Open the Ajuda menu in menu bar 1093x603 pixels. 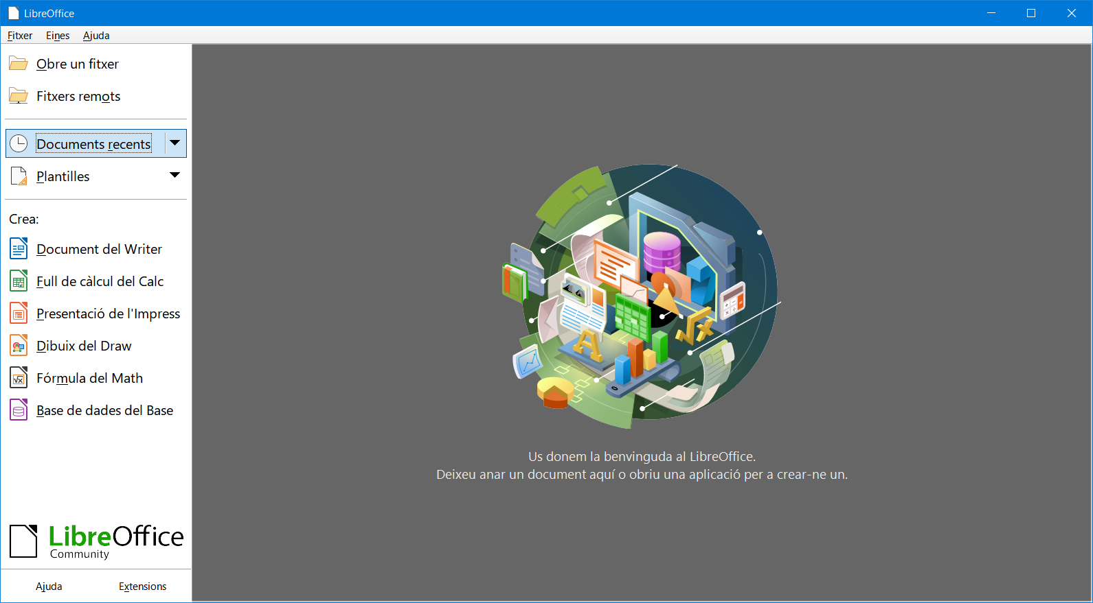point(96,36)
